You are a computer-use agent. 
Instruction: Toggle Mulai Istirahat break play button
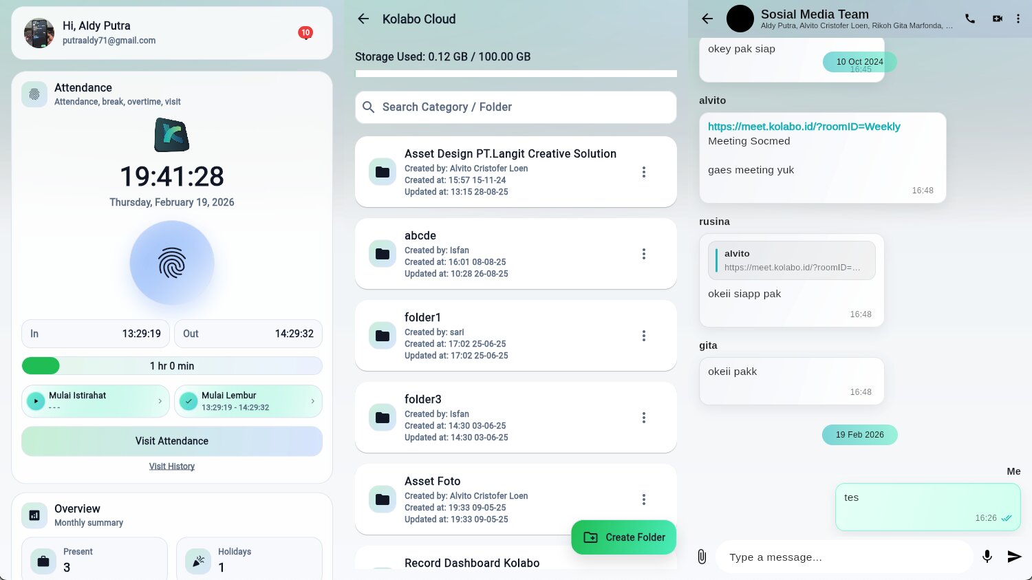pos(35,401)
